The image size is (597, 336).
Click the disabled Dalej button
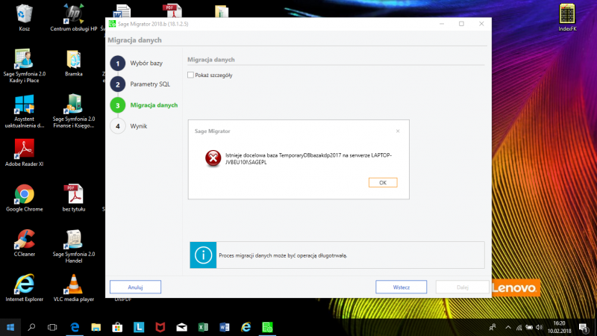(462, 287)
